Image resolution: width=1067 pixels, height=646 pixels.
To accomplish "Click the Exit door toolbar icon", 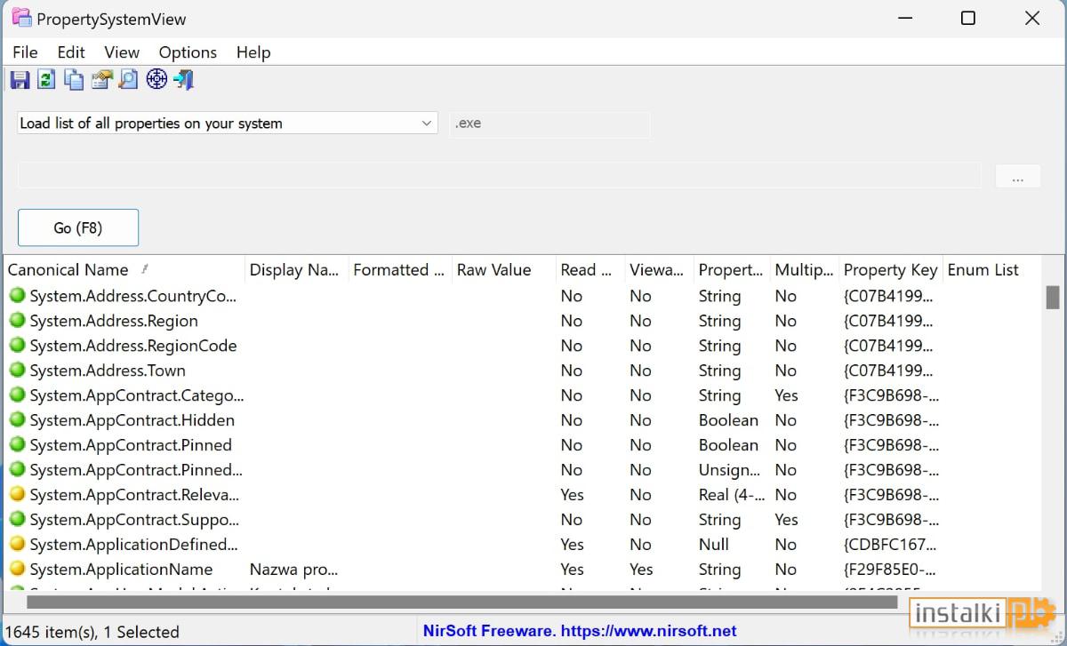I will point(183,80).
